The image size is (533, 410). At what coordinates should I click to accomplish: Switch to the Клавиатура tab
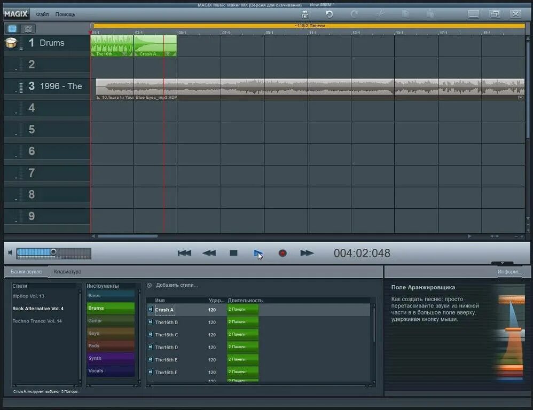tap(68, 272)
